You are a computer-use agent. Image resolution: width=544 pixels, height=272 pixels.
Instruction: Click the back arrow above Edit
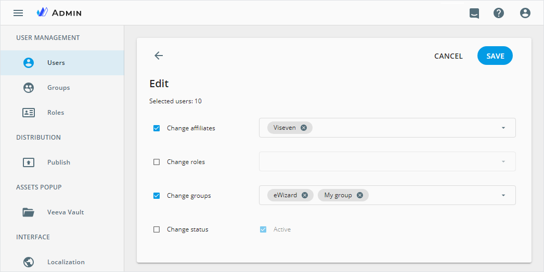159,56
